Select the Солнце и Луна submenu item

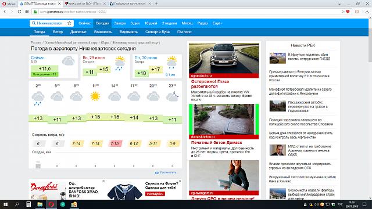(158, 32)
